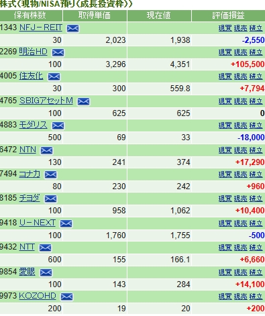The width and height of the screenshot is (265, 316).
Task: Open the mail icon beside 住友化
Action: 54,76
